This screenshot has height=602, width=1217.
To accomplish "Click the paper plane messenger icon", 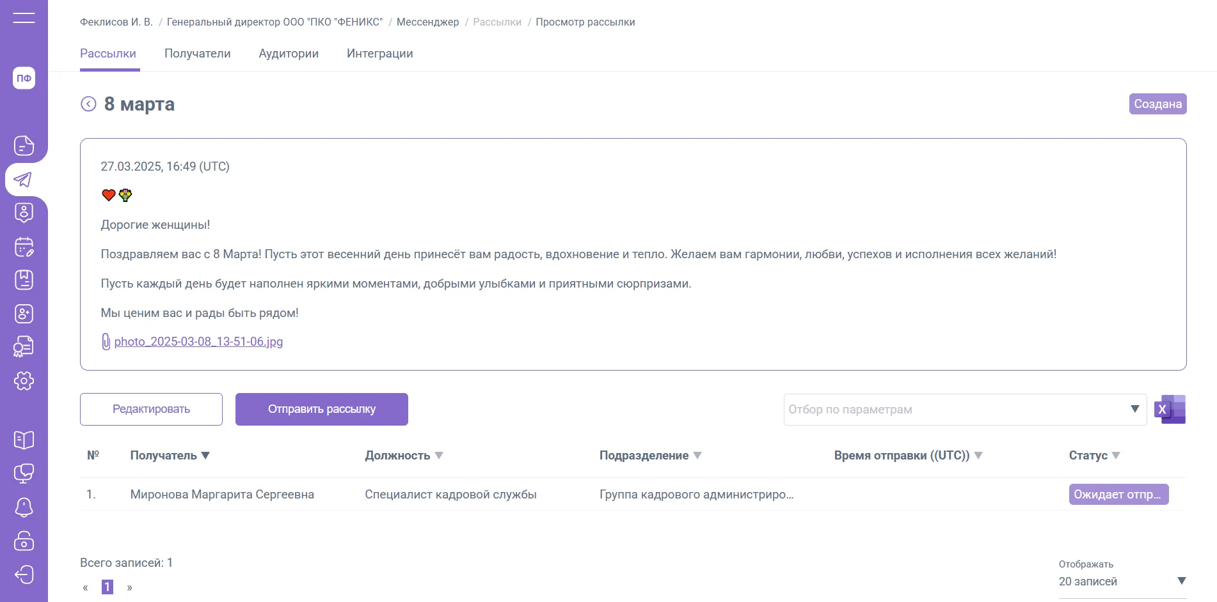I will [24, 180].
